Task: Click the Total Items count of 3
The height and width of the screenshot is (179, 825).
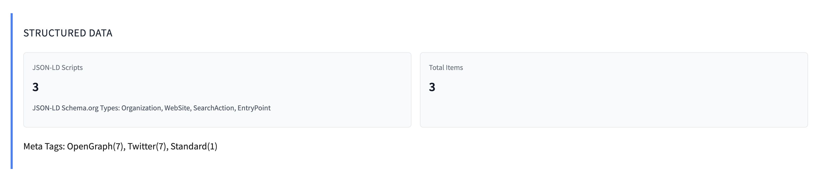Action: click(x=432, y=87)
